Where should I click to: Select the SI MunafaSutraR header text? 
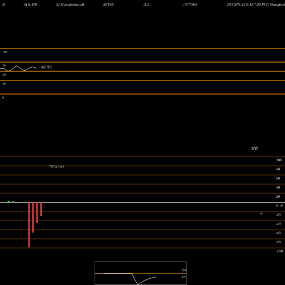click(x=70, y=5)
